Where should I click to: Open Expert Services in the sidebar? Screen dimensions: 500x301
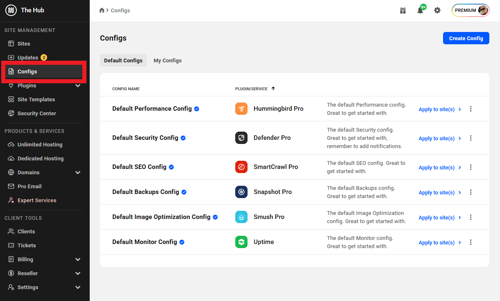tap(44, 200)
